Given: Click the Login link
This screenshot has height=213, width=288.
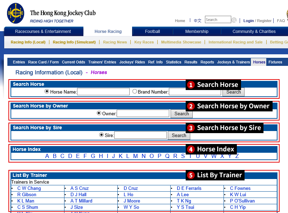Looking at the screenshot, I should [248, 21].
